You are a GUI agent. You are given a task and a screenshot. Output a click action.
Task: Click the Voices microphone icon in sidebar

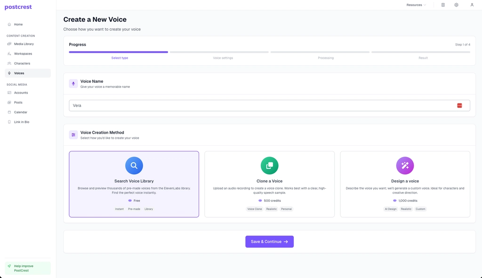point(9,73)
